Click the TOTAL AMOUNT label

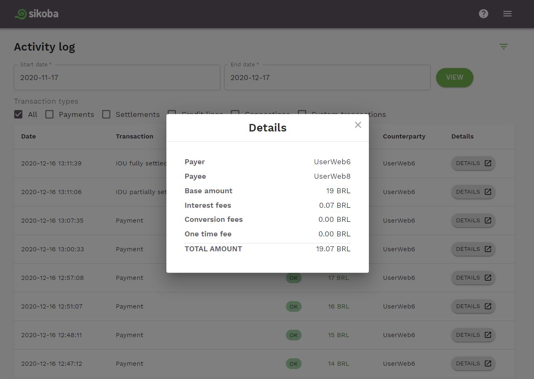click(x=213, y=249)
